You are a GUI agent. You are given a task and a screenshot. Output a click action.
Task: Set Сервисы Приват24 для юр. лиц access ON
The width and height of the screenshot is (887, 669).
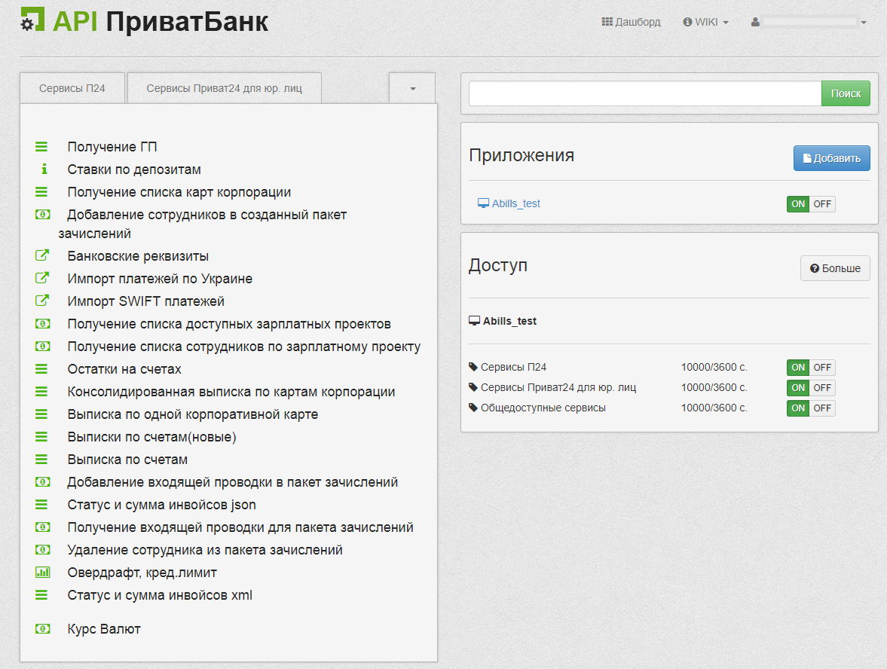798,388
